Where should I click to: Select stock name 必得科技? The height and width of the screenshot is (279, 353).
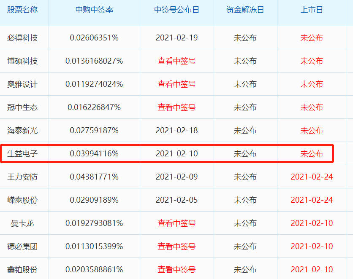coord(22,38)
